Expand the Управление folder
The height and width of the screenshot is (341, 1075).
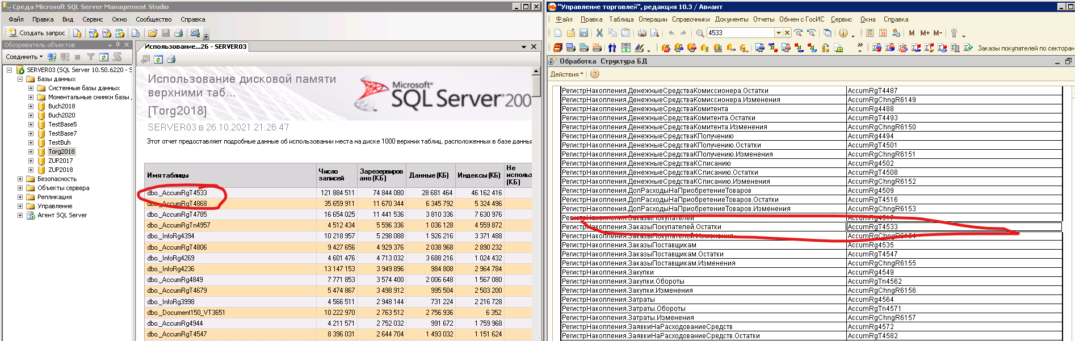tap(20, 206)
